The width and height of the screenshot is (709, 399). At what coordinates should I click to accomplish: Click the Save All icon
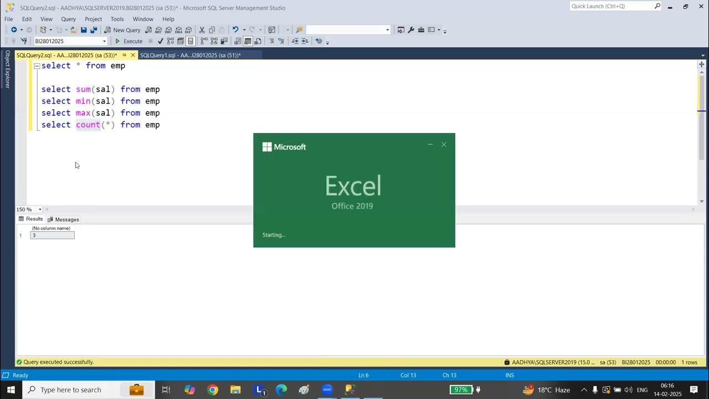point(94,30)
